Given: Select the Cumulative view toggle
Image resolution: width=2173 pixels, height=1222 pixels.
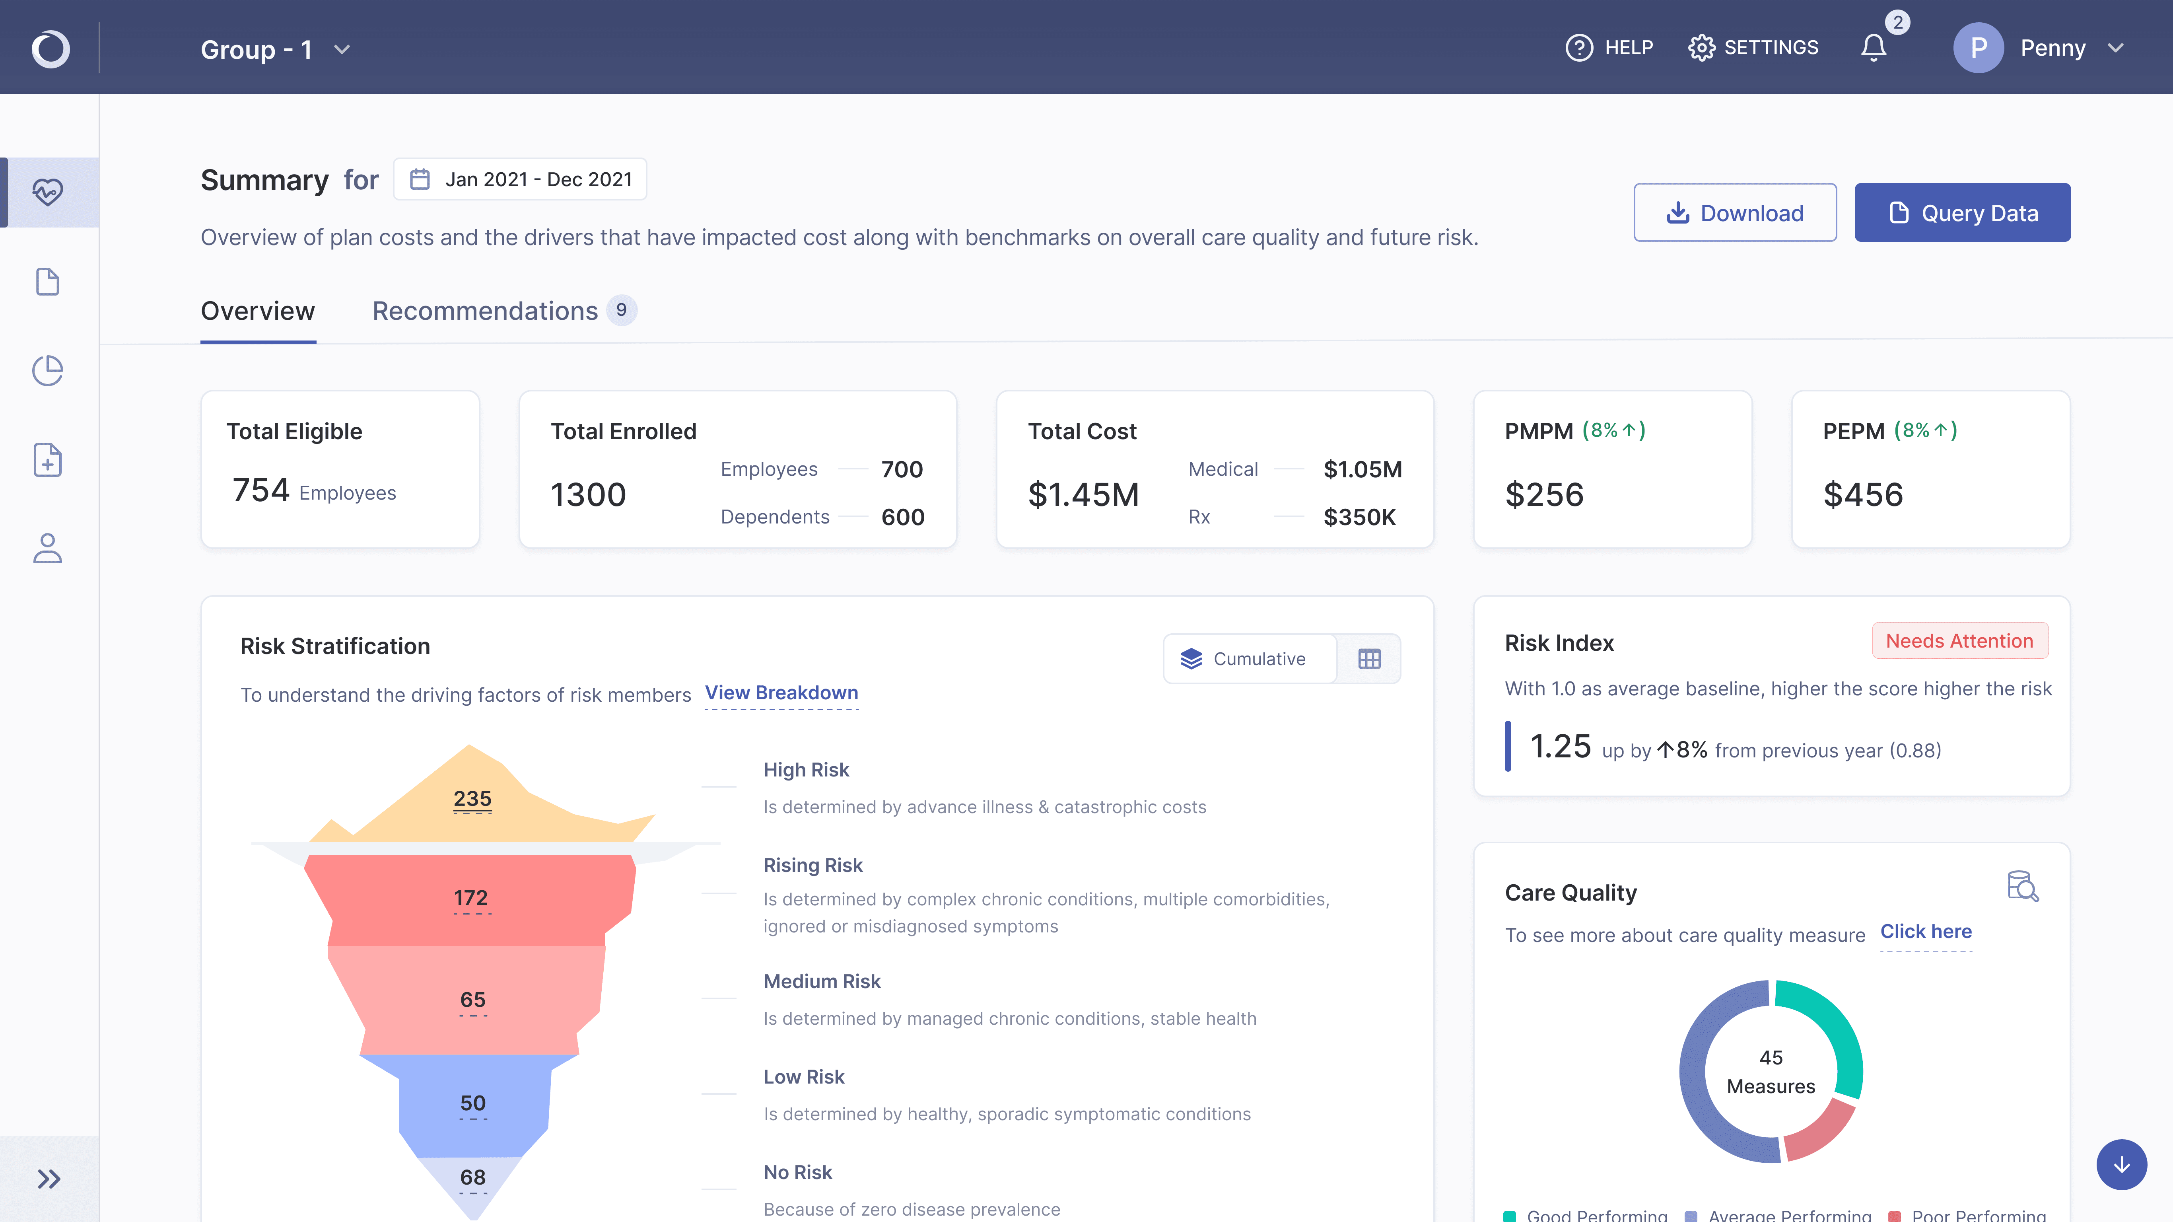Looking at the screenshot, I should 1249,658.
